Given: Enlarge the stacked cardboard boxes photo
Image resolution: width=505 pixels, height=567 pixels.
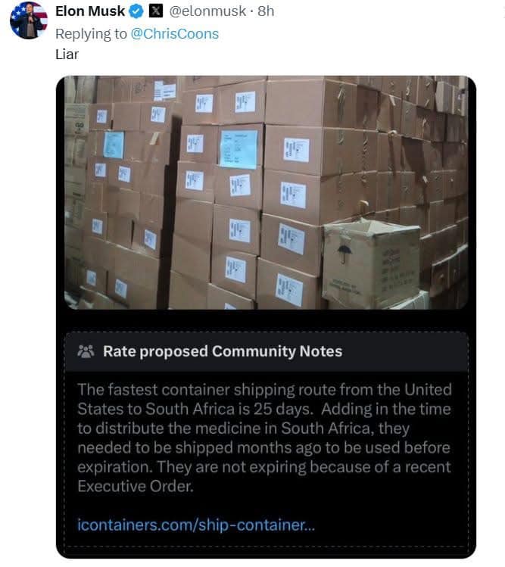Looking at the screenshot, I should [265, 192].
